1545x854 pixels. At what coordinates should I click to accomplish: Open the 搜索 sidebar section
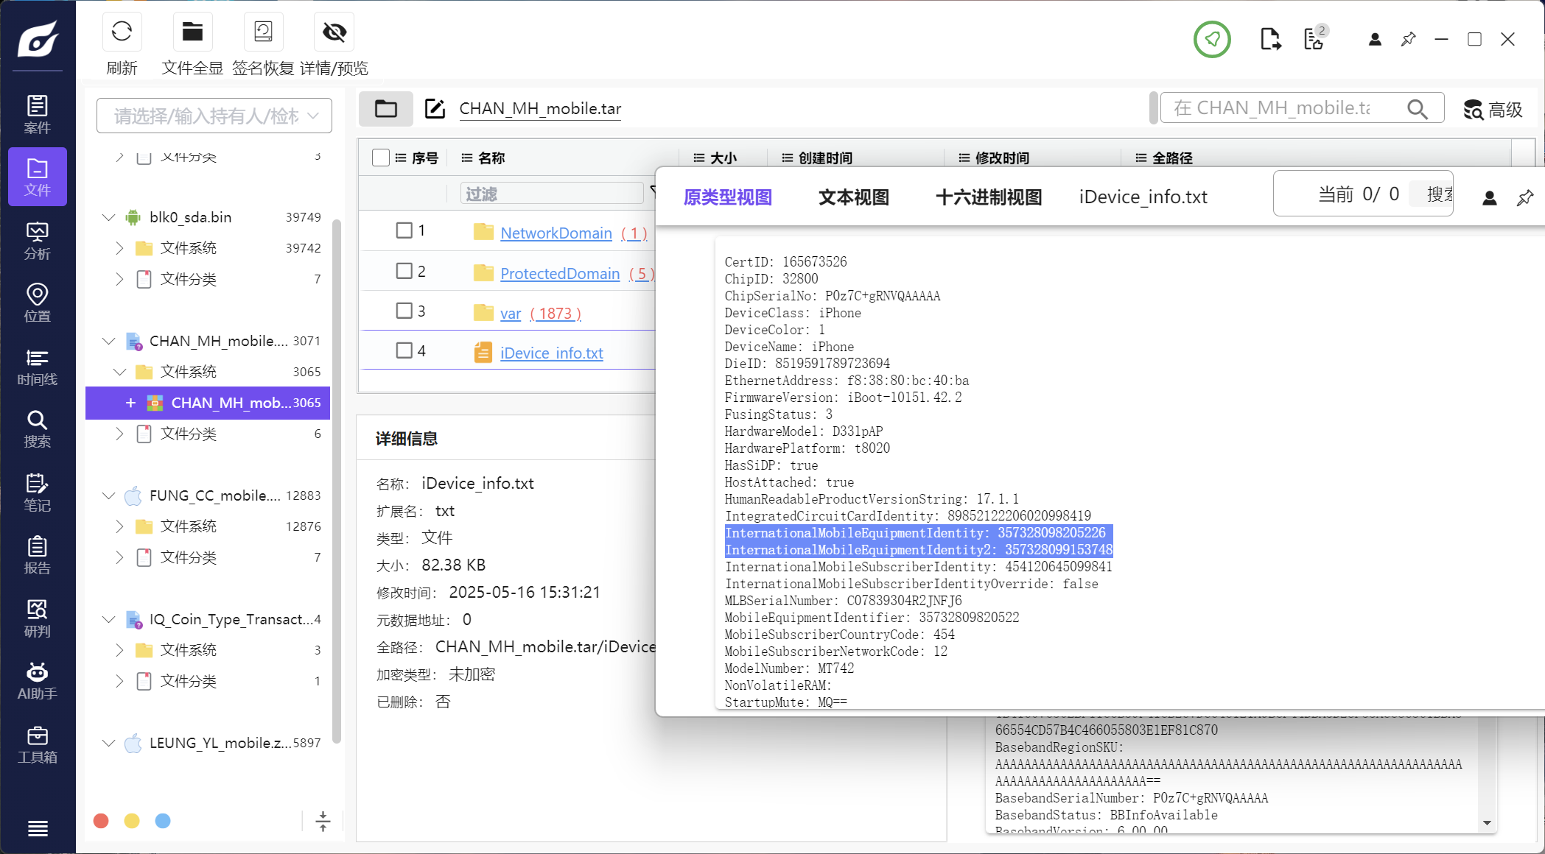coord(38,428)
